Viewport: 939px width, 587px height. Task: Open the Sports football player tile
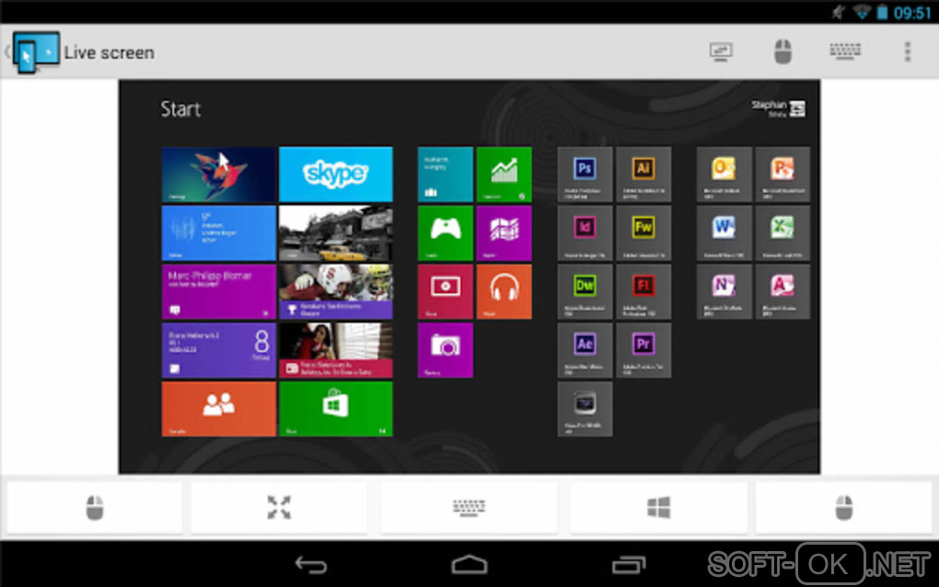(336, 292)
